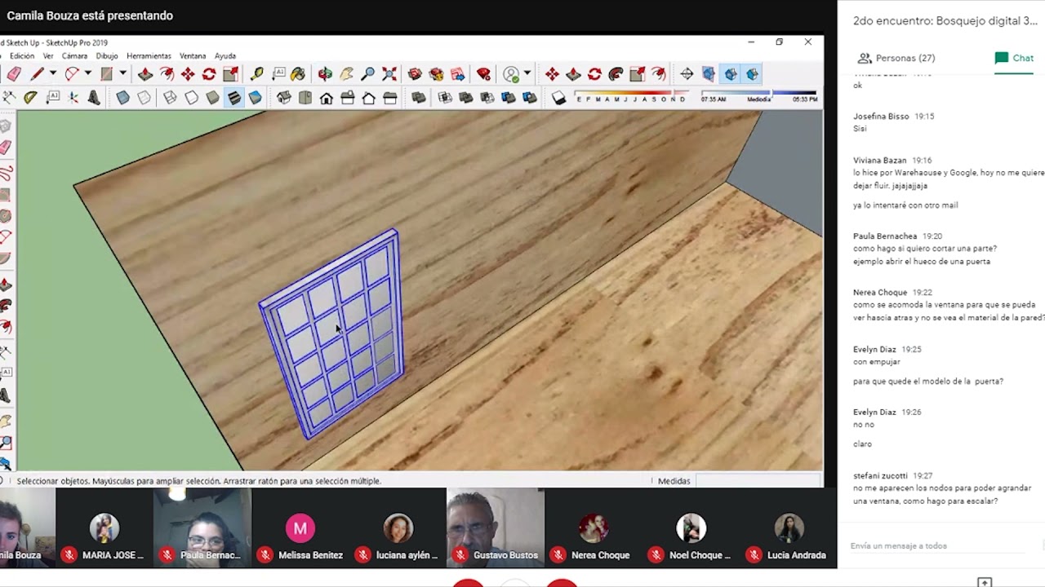This screenshot has width=1045, height=587.
Task: Select the Move tool in left group
Action: coord(188,74)
